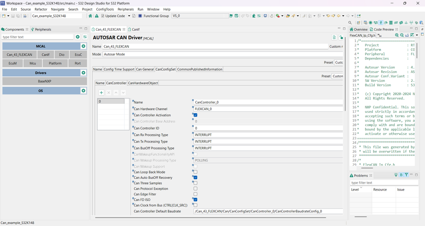This screenshot has width=425, height=226.
Task: Select the EcuC component button
Action: tap(78, 54)
